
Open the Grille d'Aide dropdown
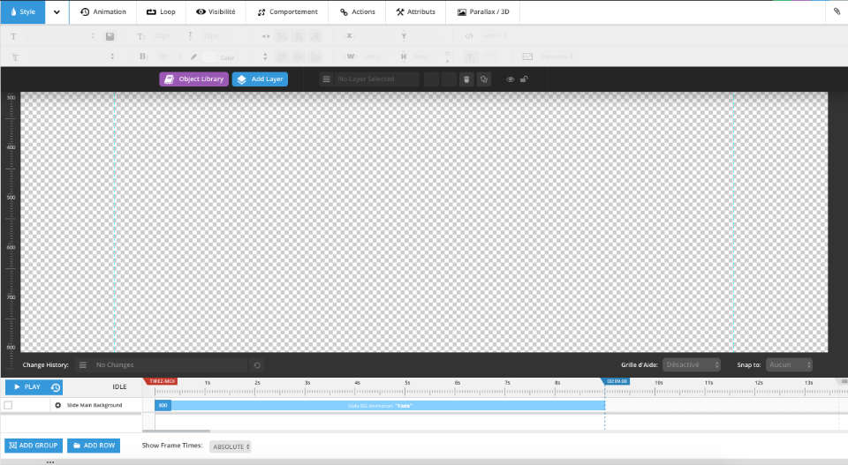pos(692,364)
